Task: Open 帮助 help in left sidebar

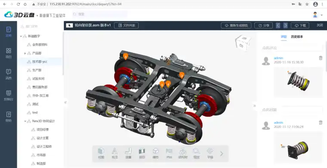Action: 9,117
